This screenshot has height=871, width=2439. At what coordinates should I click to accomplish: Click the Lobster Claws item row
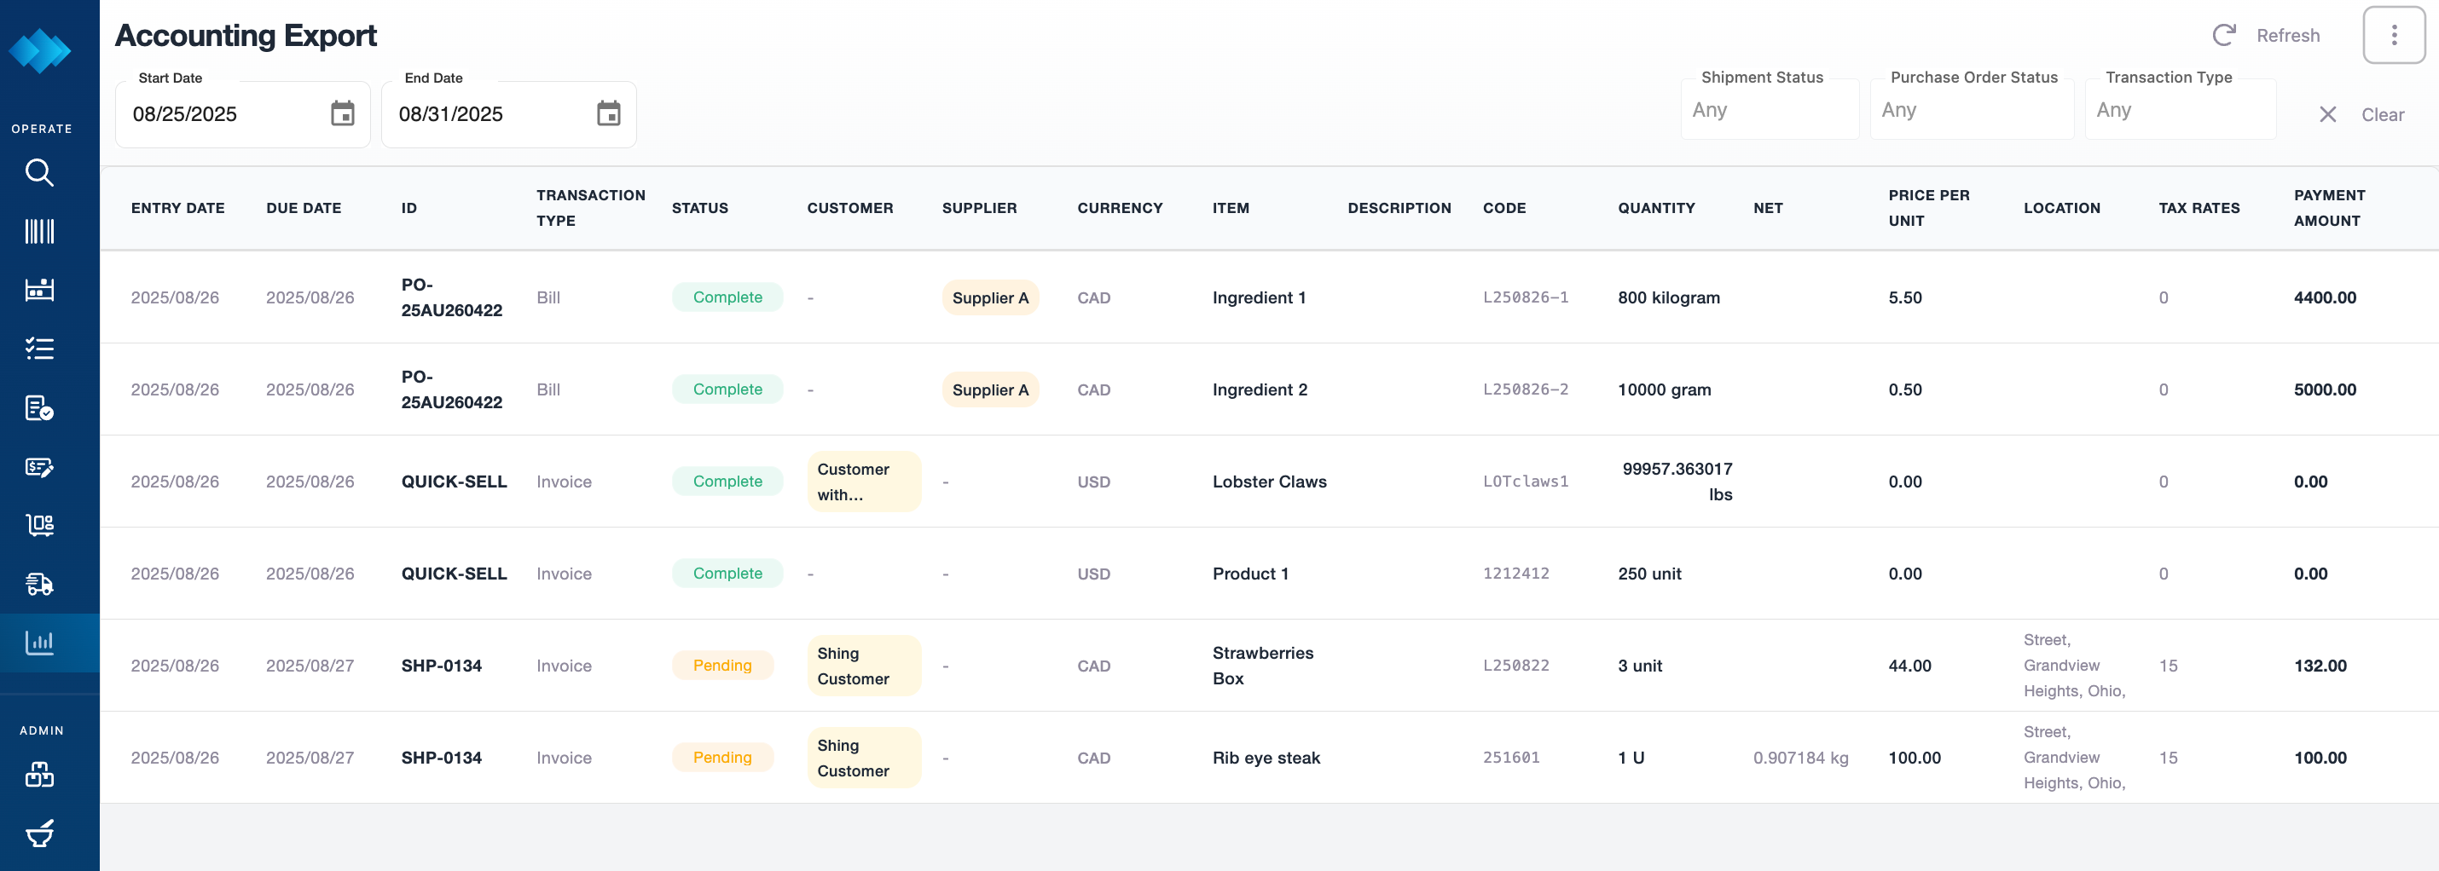1269,482
